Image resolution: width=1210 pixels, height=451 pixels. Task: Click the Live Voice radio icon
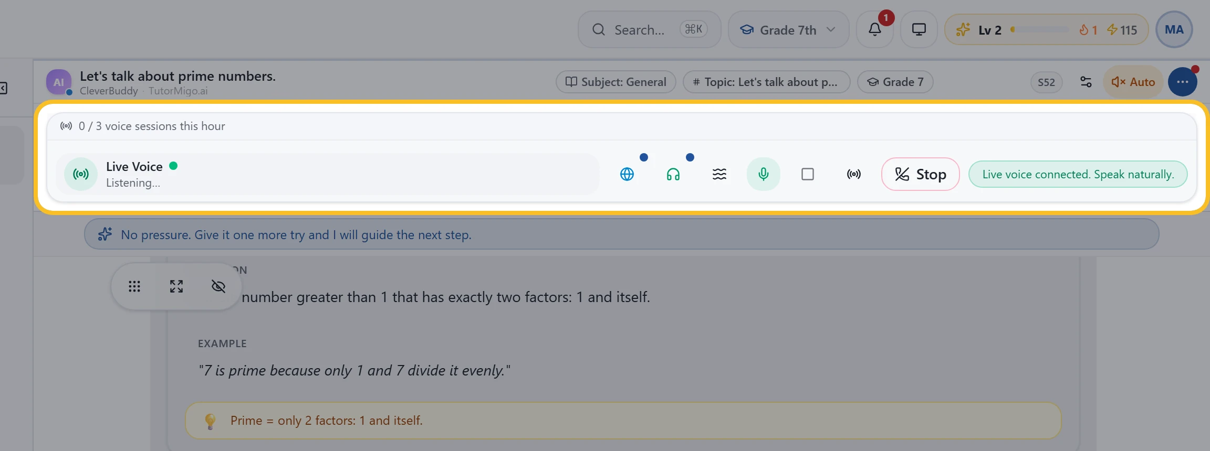pos(81,174)
